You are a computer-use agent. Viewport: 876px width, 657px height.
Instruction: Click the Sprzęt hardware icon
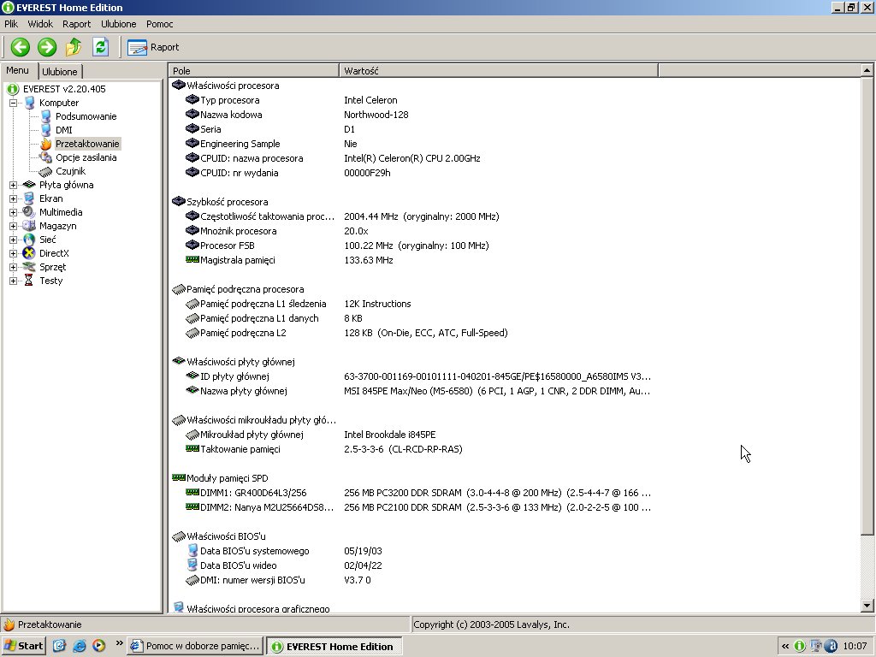(x=29, y=267)
